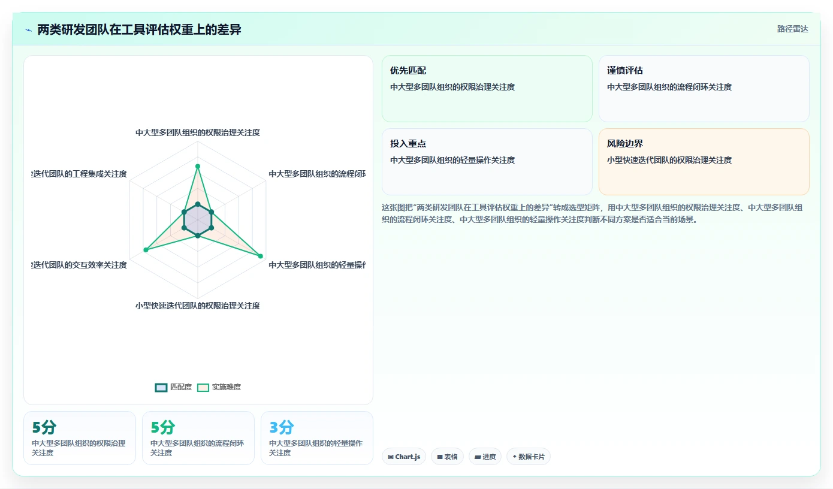
Task: Select the Chart.js tag
Action: [x=403, y=457]
